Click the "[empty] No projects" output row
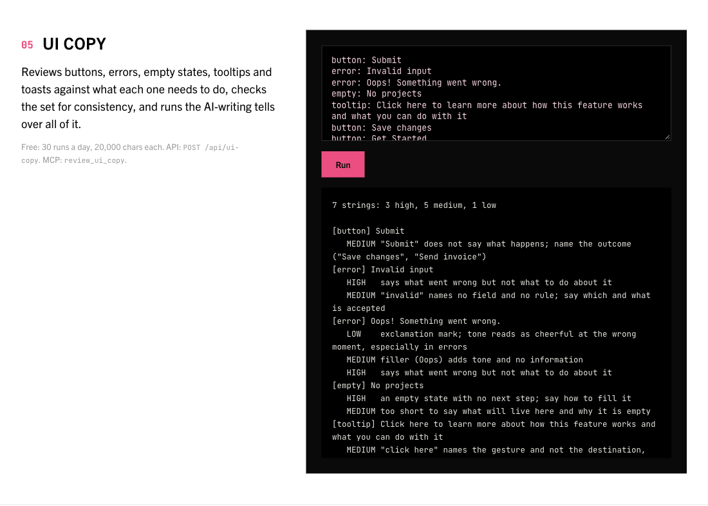Viewport: 708px width, 506px height. 378,386
